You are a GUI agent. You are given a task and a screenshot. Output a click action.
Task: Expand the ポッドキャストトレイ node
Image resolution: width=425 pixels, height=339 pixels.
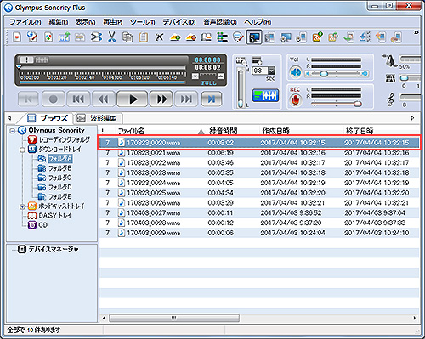22,206
